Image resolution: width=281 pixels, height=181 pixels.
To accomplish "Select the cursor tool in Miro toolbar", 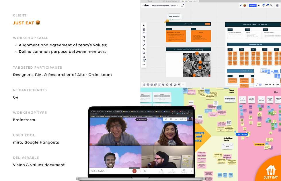I will pyautogui.click(x=144, y=25).
